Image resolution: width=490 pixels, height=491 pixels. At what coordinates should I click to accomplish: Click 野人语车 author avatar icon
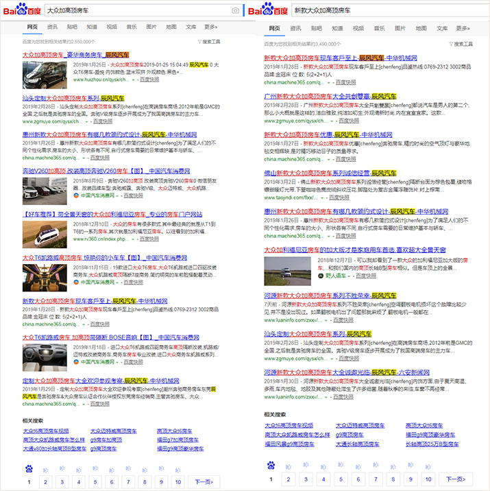321,276
